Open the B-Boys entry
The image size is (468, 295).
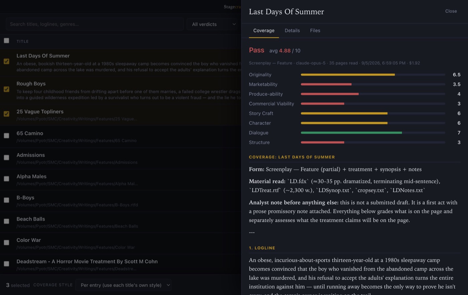point(25,198)
